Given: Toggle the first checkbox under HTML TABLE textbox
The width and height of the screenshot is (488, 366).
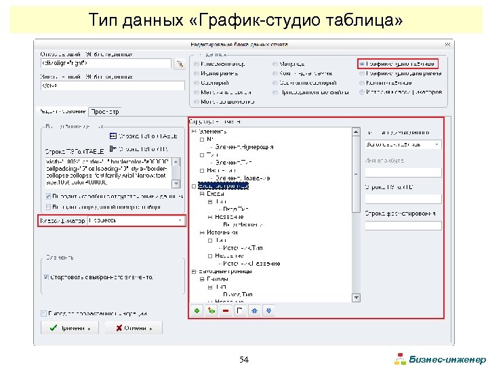Looking at the screenshot, I should [x=48, y=197].
